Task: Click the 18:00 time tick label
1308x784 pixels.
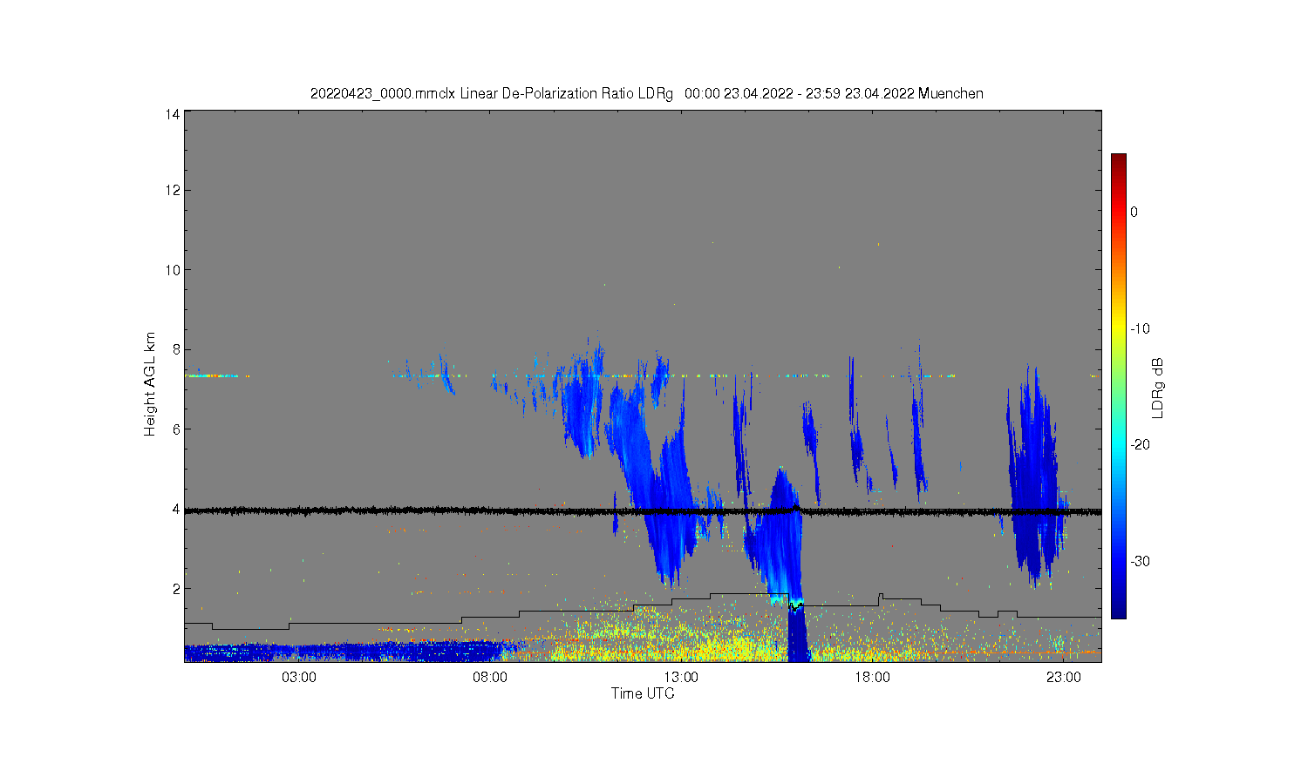Action: click(872, 678)
